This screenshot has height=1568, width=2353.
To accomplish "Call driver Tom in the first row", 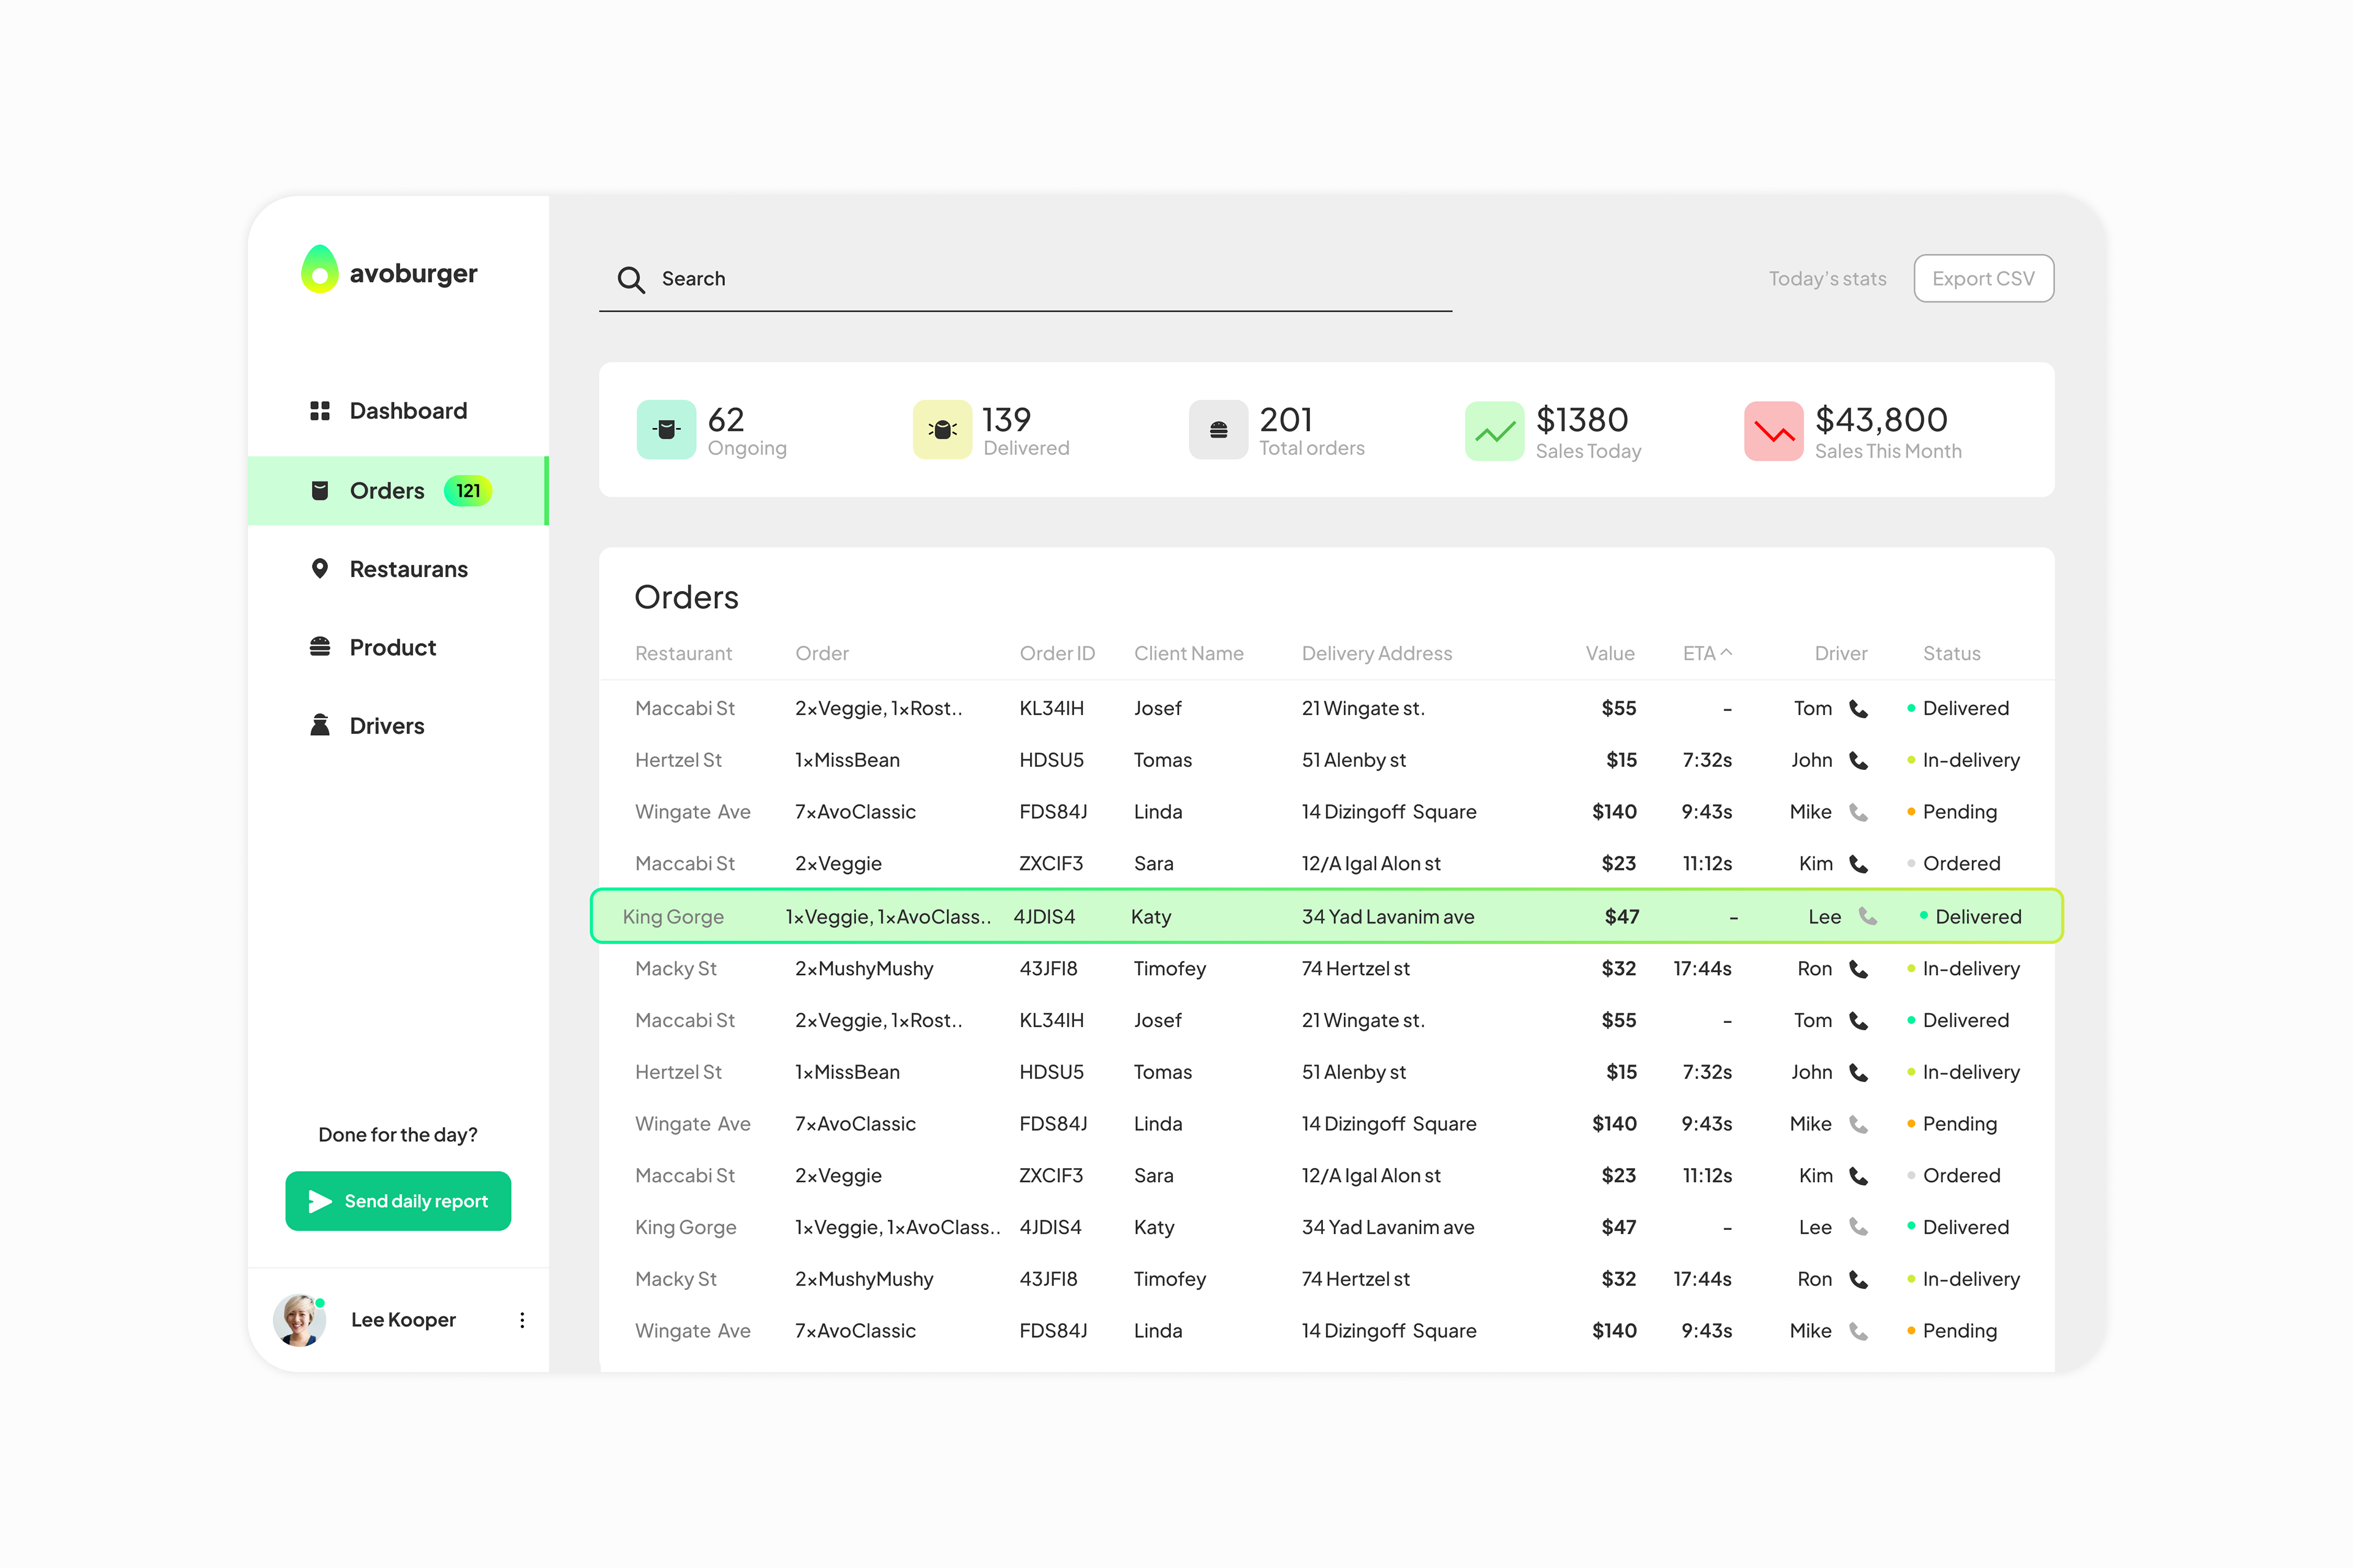I will coord(1858,708).
